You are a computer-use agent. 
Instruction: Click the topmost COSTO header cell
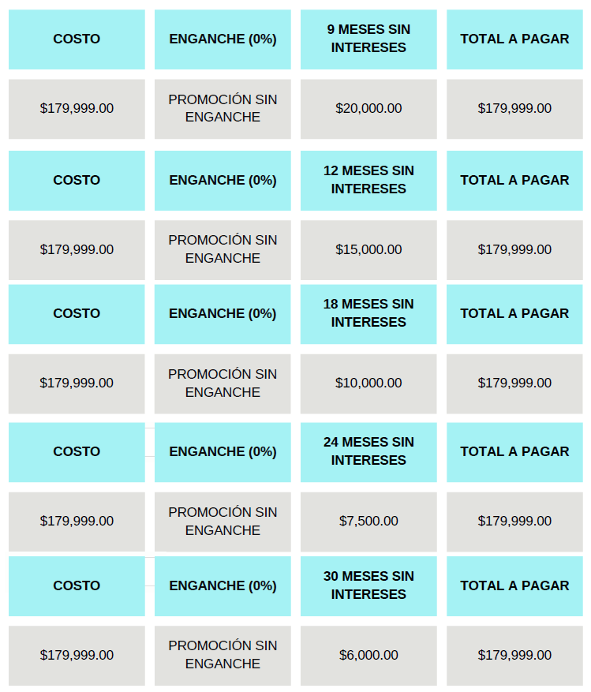click(x=77, y=39)
